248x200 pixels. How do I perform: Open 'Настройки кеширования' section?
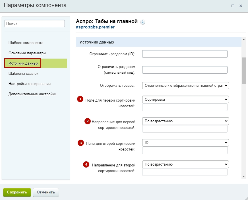click(30, 84)
